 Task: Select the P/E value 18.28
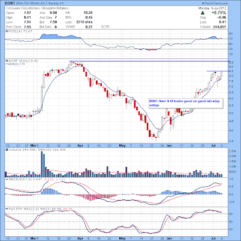click(88, 13)
